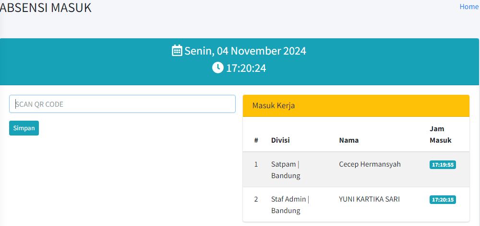Select the YUNI KARTIKA SARI name cell
Viewport: 480px width, 226px height.
click(369, 199)
